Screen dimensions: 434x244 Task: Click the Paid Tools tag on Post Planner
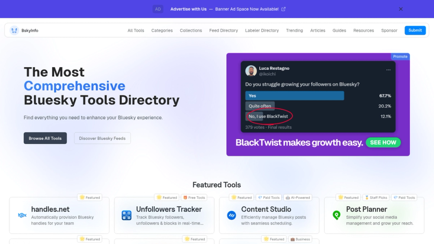click(x=404, y=198)
